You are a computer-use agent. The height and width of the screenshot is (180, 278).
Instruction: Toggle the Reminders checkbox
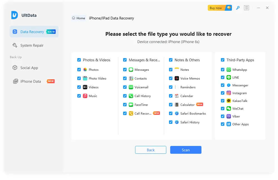(x=171, y=87)
